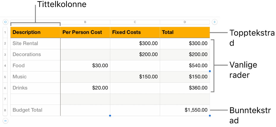This screenshot has width=276, height=127.
Task: Select the Music fixed cost $150.00 cell
Action: pyautogui.click(x=135, y=77)
